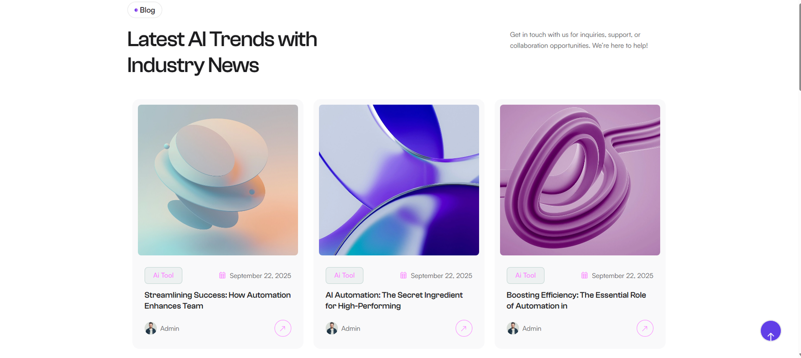Click the arrow icon on Streamlining Success card
This screenshot has width=801, height=358.
(x=283, y=328)
